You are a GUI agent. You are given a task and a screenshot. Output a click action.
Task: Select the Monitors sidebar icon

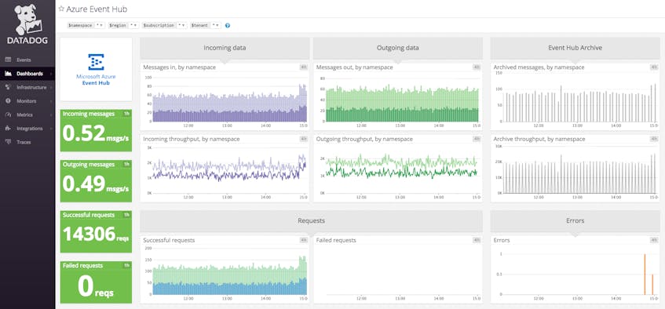pos(8,101)
